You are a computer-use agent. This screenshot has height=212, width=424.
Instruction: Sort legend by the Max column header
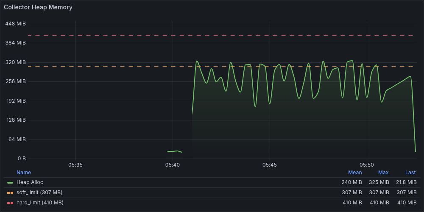pos(383,173)
